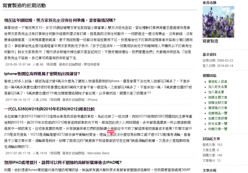Click the iPhone discussion group label

tap(92, 100)
